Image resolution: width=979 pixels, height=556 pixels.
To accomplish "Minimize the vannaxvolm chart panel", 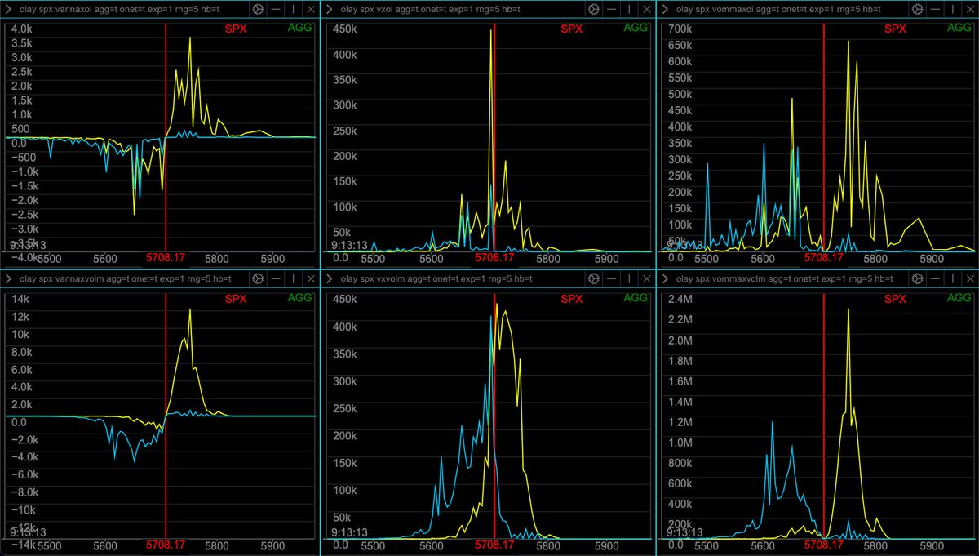I will click(x=277, y=278).
